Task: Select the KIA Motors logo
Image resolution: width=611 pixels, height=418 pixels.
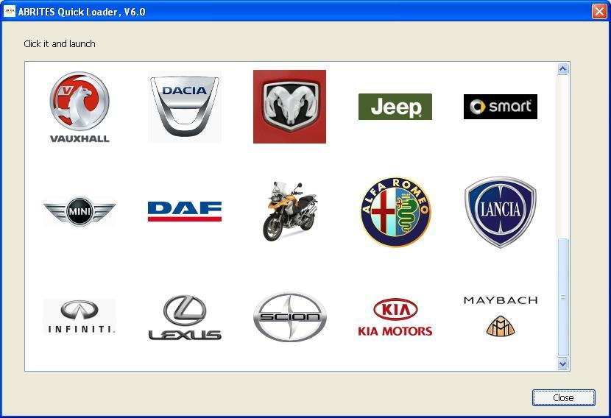Action: pyautogui.click(x=395, y=317)
